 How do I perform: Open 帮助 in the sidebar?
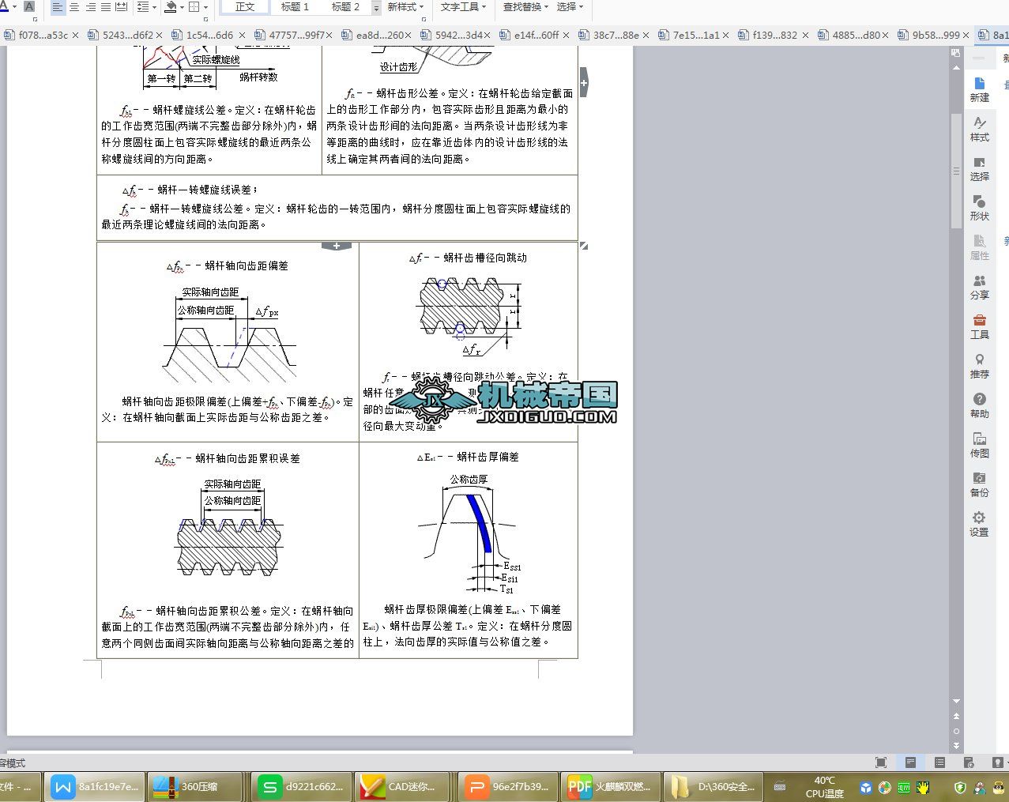click(x=979, y=406)
